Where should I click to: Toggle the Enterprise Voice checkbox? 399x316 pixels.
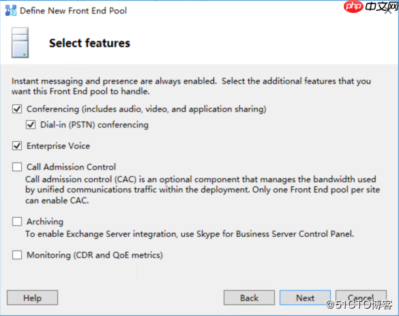point(17,146)
